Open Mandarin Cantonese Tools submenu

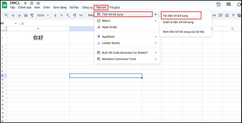coord(127,59)
